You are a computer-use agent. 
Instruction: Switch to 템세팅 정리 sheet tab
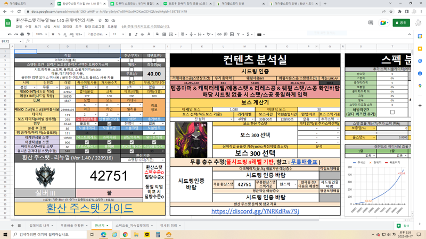point(170,225)
